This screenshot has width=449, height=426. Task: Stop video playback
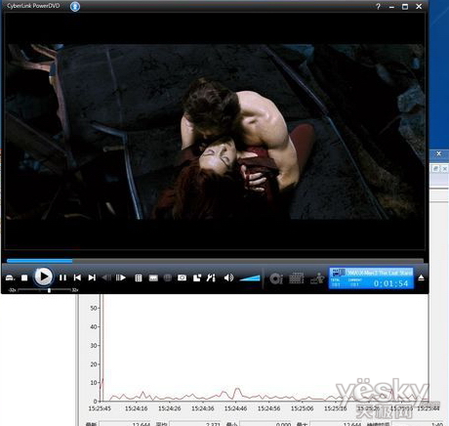click(24, 277)
